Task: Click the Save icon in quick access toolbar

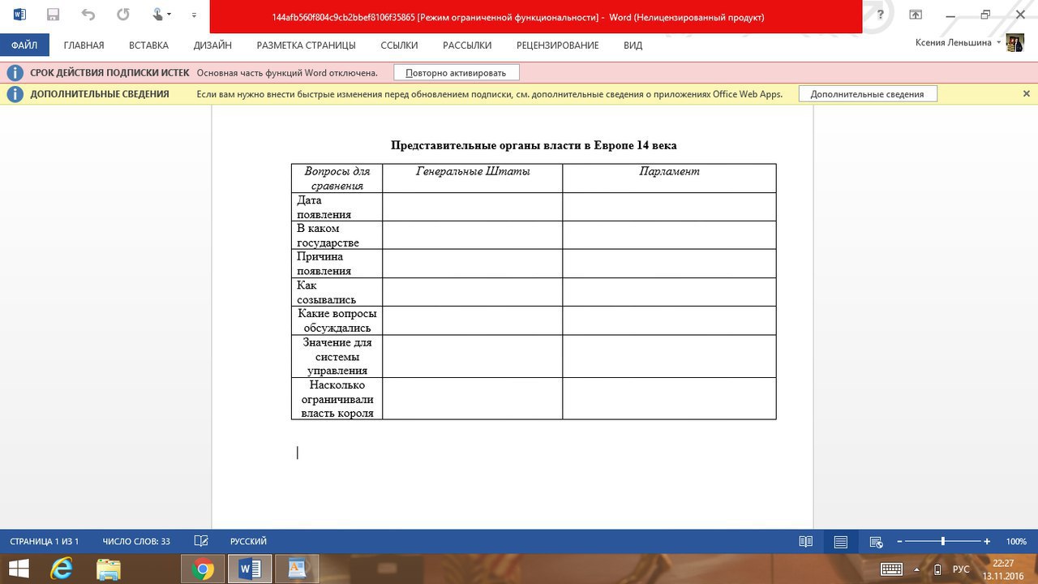Action: tap(54, 15)
